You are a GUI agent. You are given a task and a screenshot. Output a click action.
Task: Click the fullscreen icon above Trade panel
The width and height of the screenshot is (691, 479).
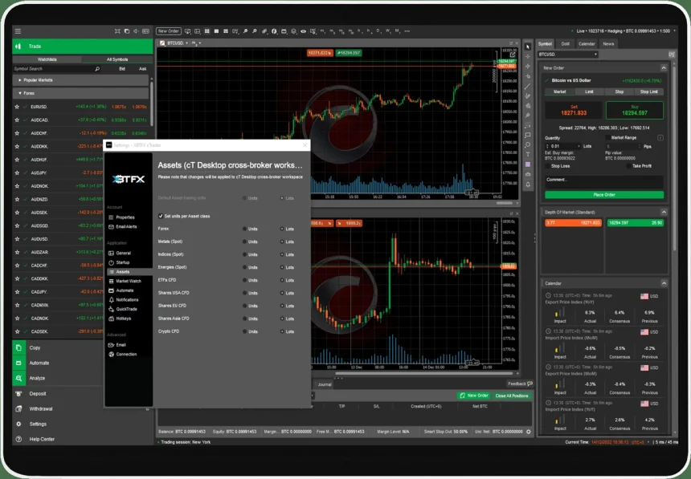point(117,31)
